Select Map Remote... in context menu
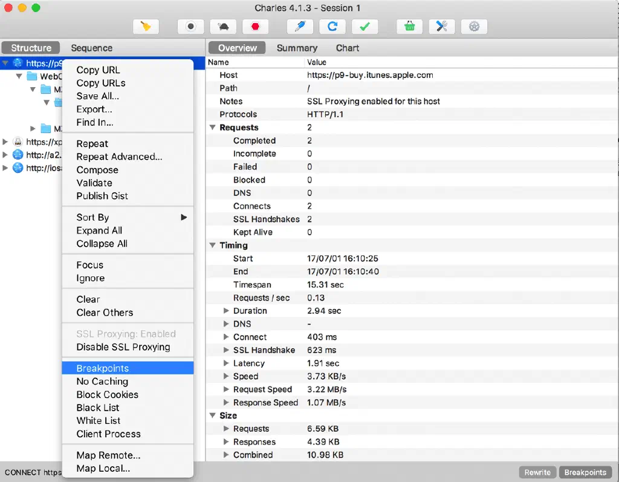Screen dimensions: 619x482 (x=108, y=455)
